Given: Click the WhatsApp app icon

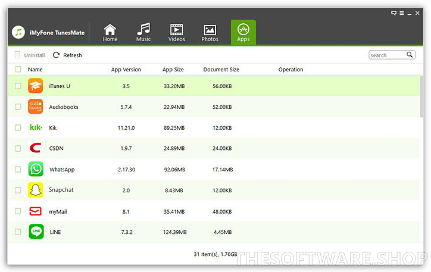Looking at the screenshot, I should [x=36, y=170].
